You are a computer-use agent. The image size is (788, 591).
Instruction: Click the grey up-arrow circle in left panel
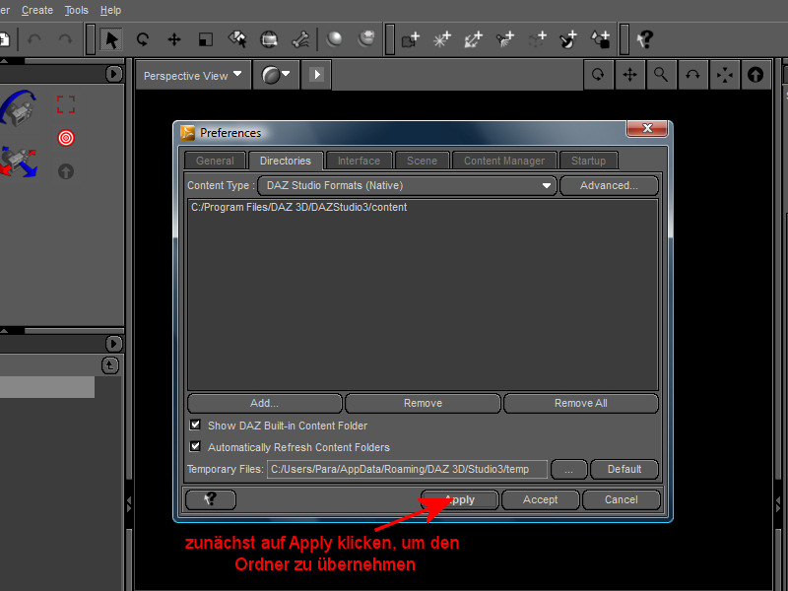[x=66, y=171]
